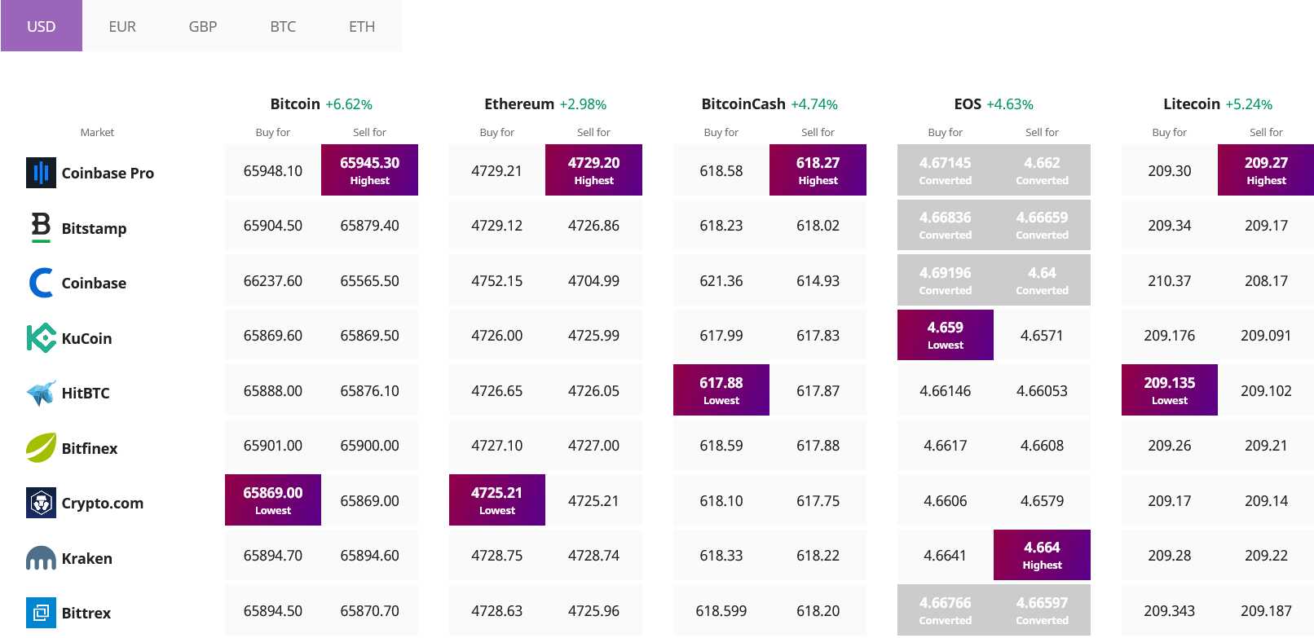1314x638 pixels.
Task: Click the Litecoin column heading
Action: (1192, 103)
